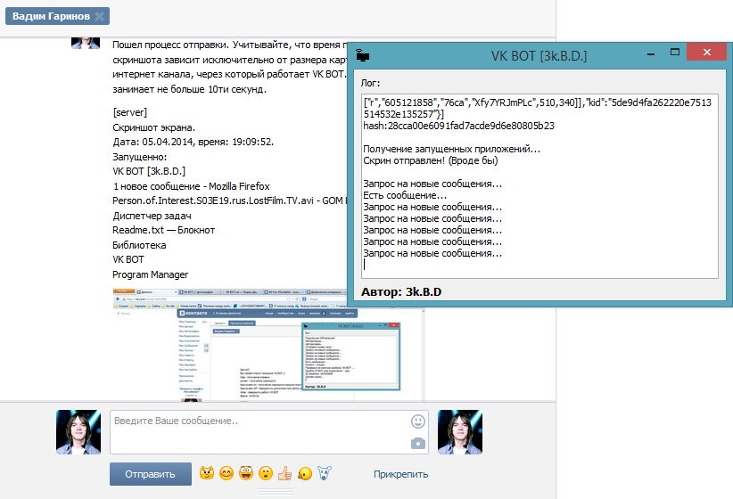This screenshot has height=499, width=733.
Task: Click inside the Лог text area
Action: [x=539, y=186]
